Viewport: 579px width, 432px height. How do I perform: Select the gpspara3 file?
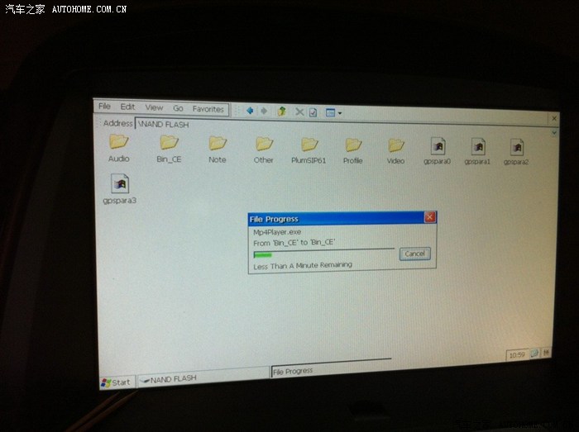pos(120,184)
